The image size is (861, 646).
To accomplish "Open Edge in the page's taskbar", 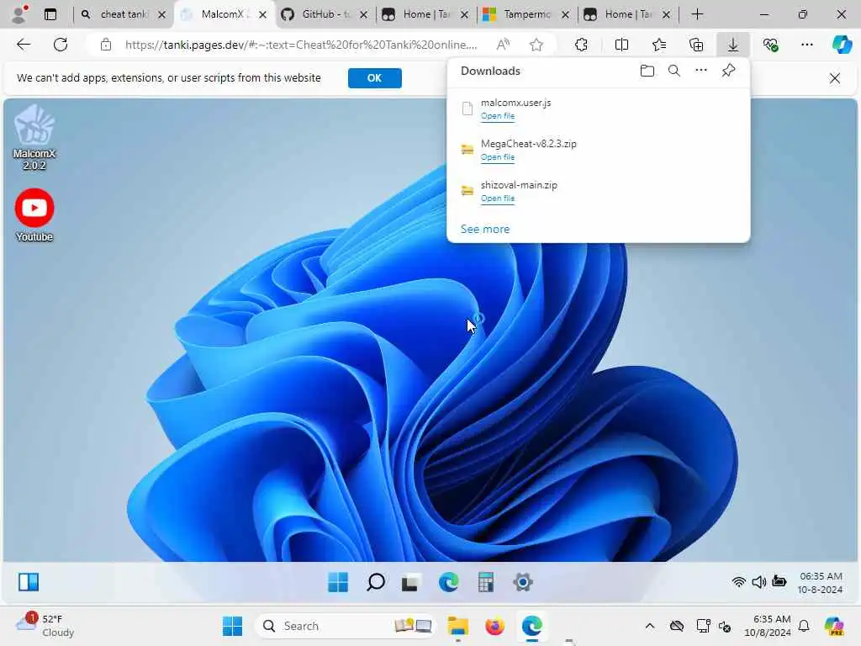I will (x=449, y=582).
